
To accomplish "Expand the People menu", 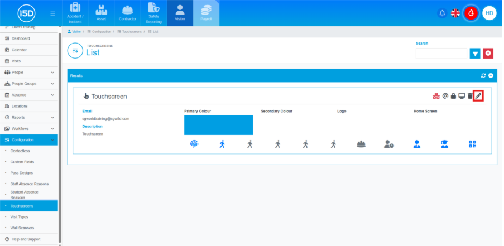I will [29, 73].
